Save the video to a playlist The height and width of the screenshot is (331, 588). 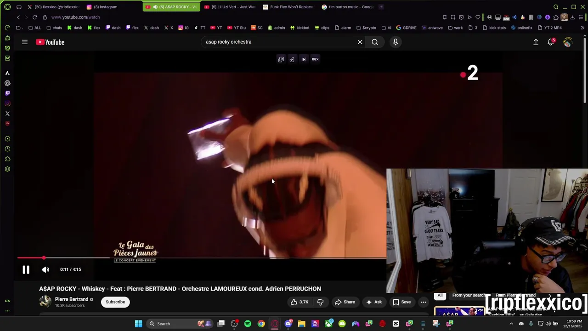click(x=401, y=302)
